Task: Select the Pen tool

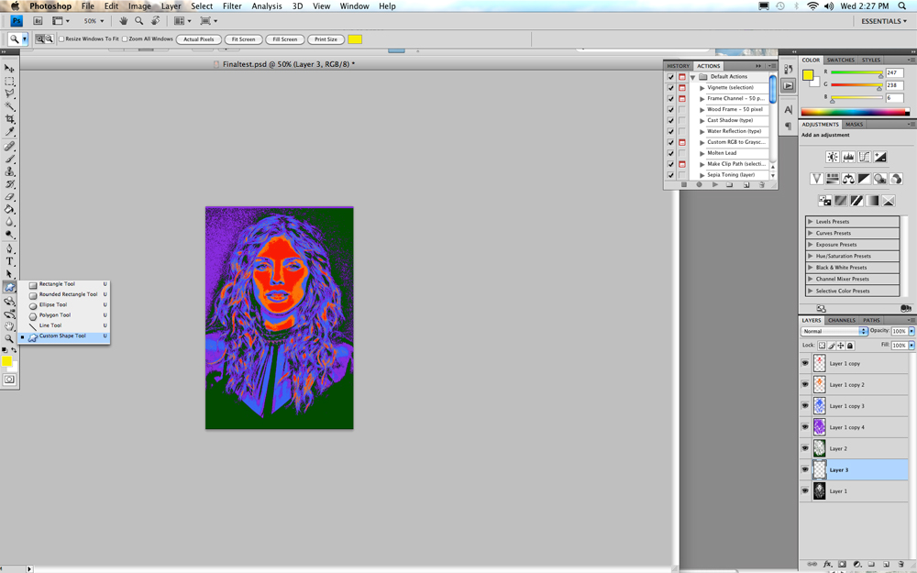Action: coord(9,249)
